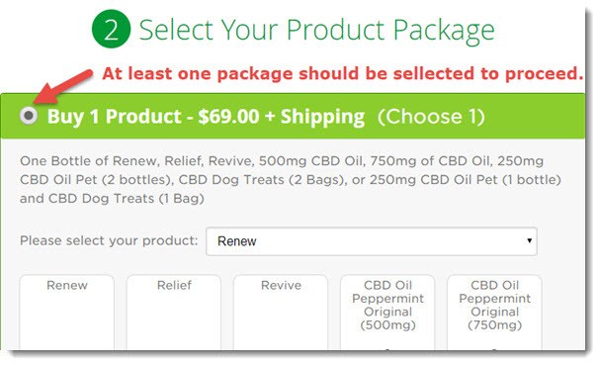
Task: Choose the Renew product card
Action: 67,313
